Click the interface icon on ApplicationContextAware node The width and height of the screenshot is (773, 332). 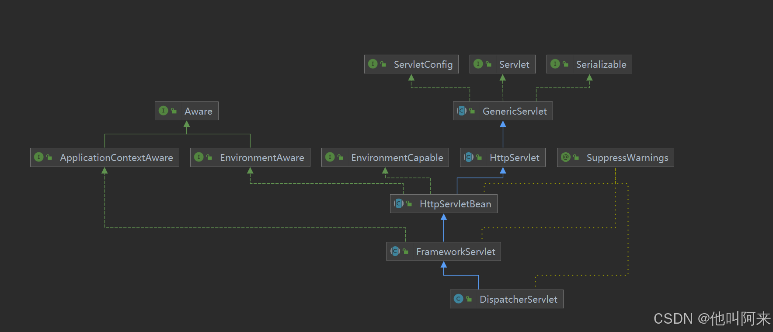click(38, 157)
